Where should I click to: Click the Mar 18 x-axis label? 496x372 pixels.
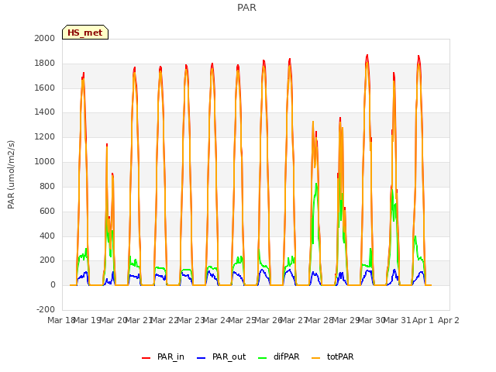coord(60,320)
